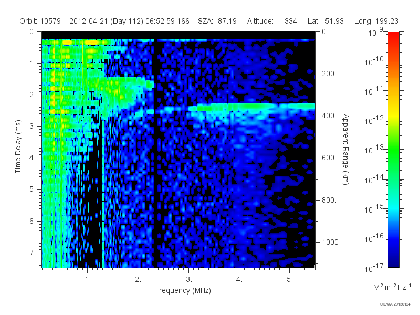Click the dark blue bottom of colorbar
Screen dimensions: 420x315
click(x=394, y=262)
